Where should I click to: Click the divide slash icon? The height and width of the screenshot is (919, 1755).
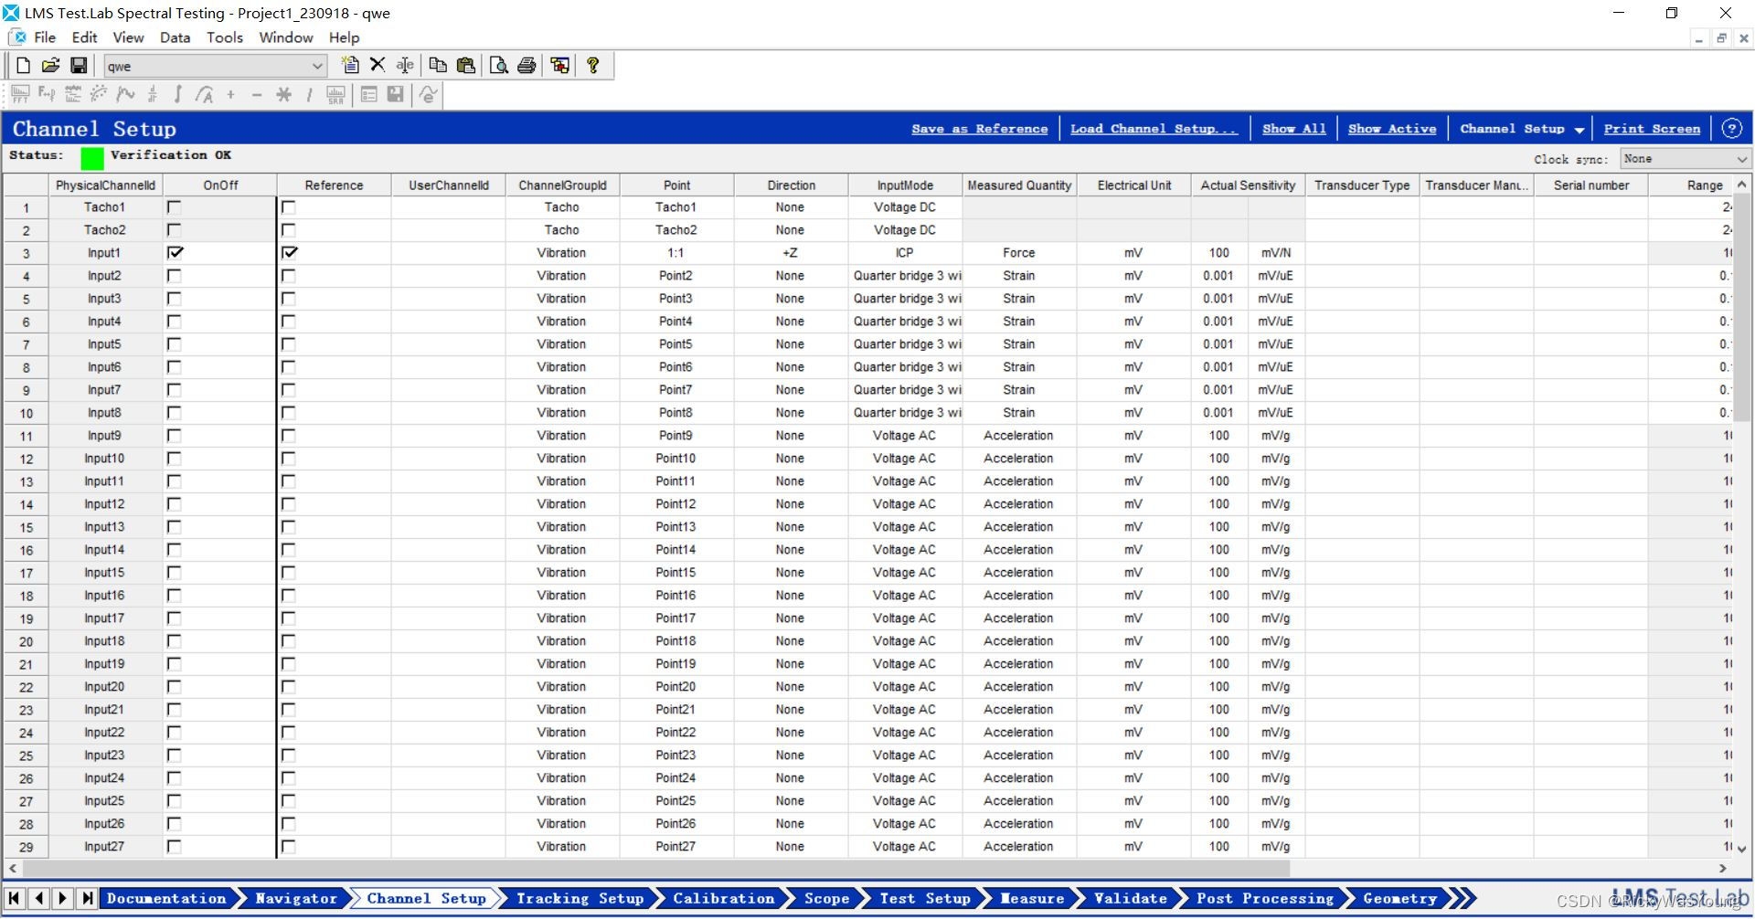pos(310,94)
